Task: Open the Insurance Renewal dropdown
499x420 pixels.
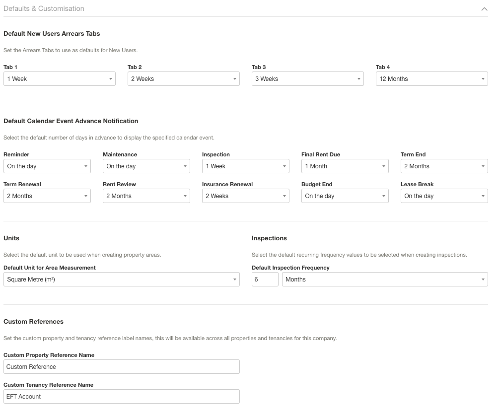Action: (245, 196)
